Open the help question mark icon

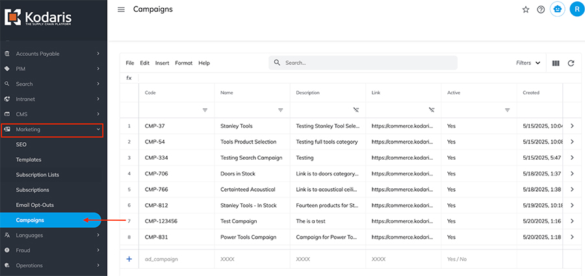(x=541, y=10)
